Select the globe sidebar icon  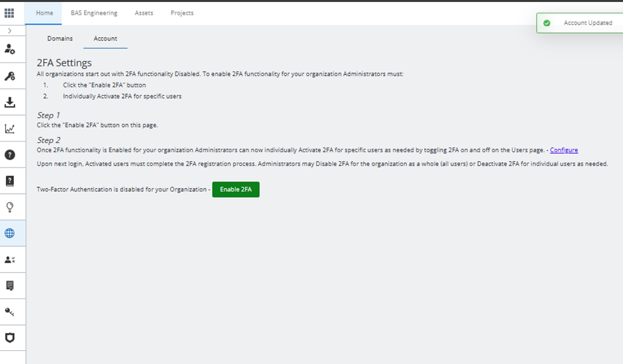[x=10, y=233]
